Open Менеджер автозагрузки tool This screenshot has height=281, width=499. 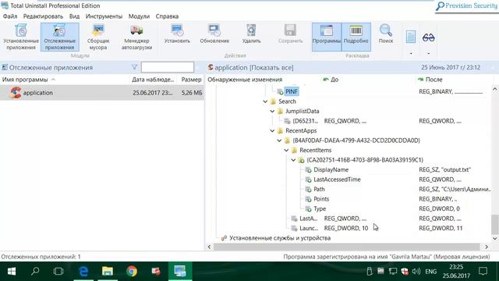coord(136,37)
